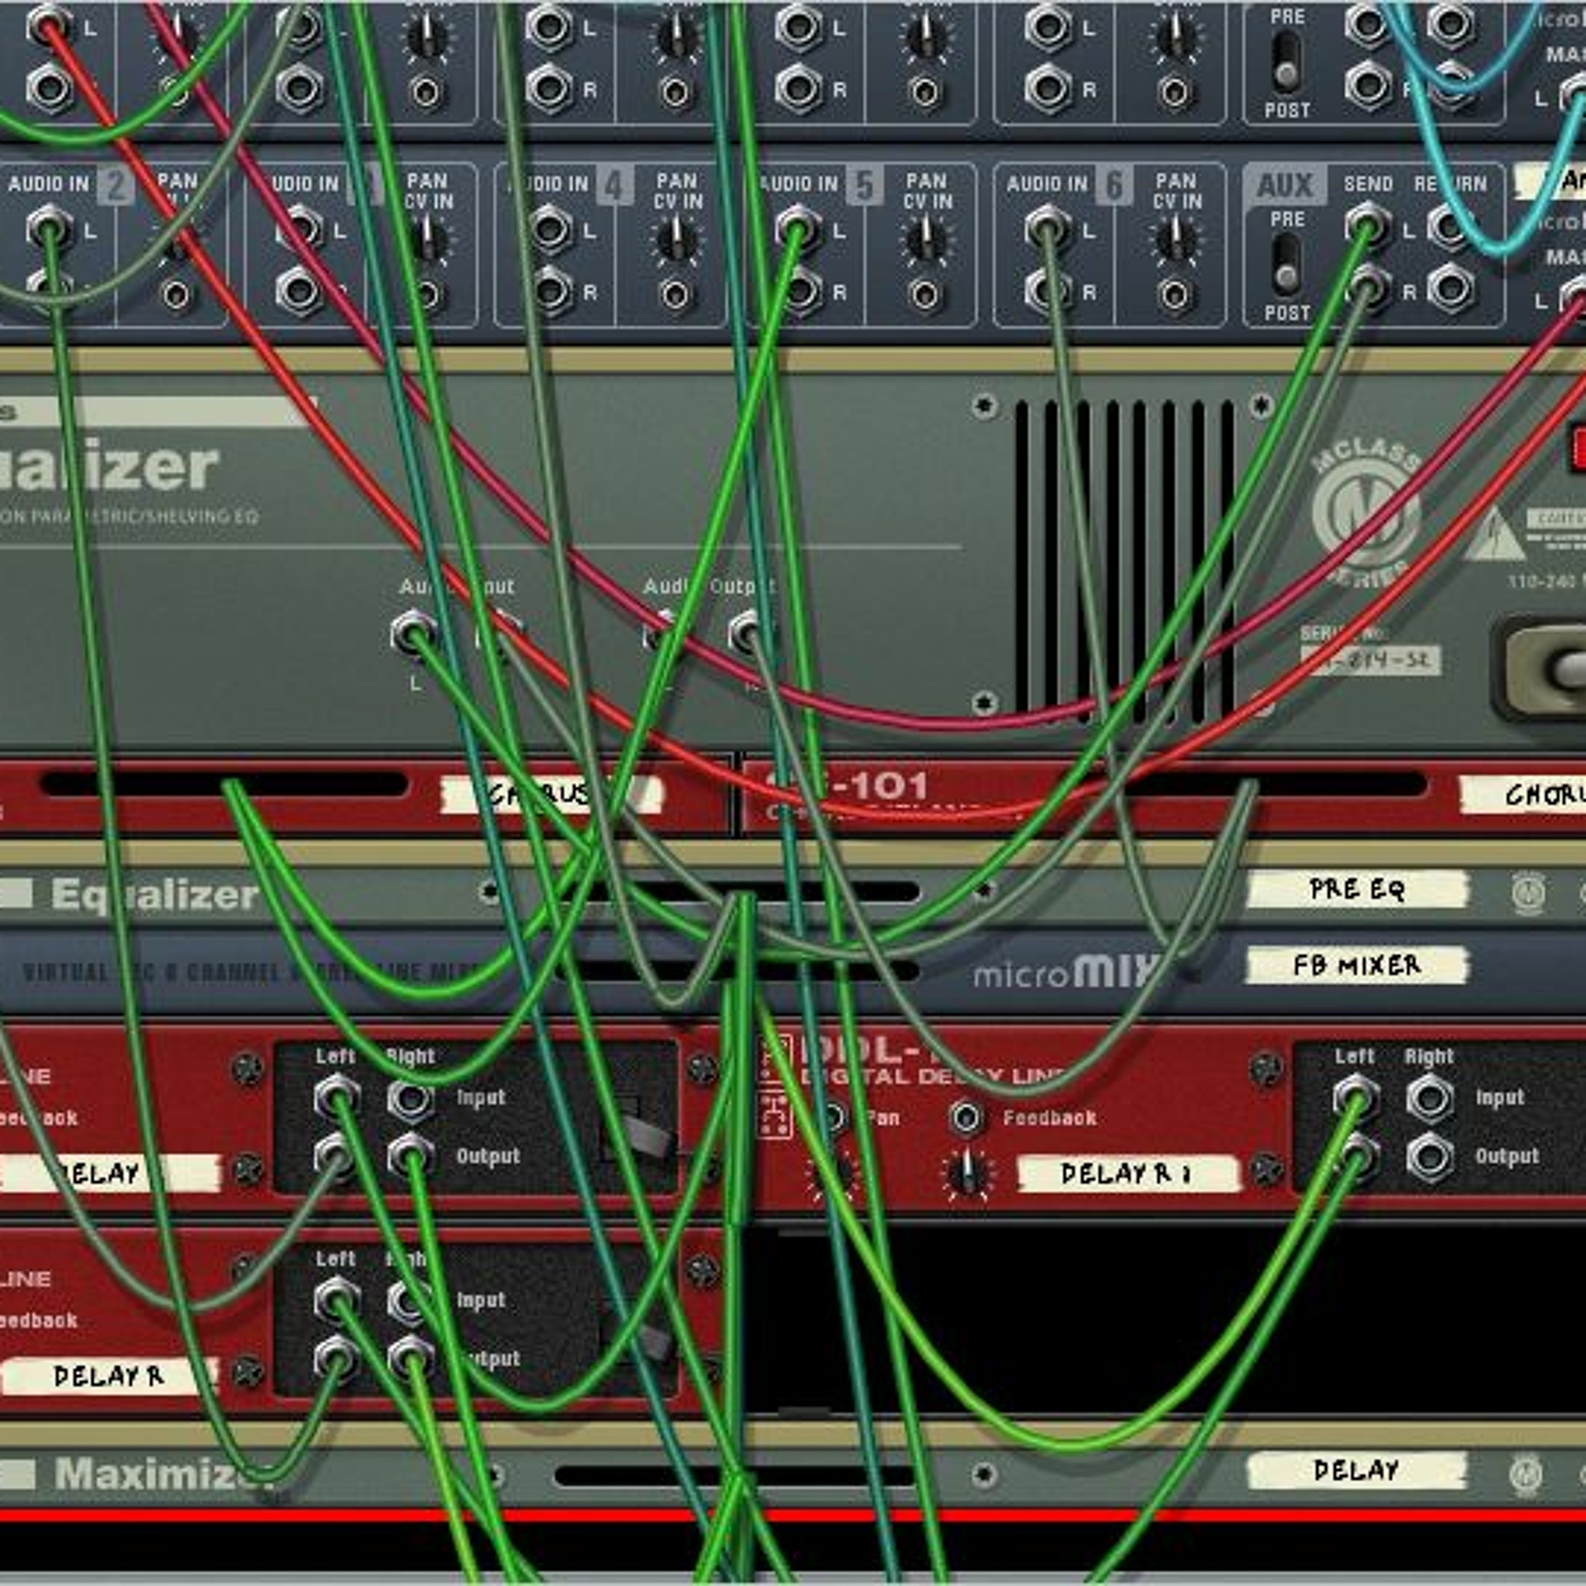Click the Audio In 5 left jack

799,229
